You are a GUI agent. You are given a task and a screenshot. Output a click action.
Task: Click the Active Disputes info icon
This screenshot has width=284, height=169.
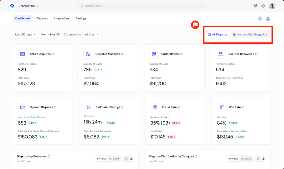(x=53, y=54)
